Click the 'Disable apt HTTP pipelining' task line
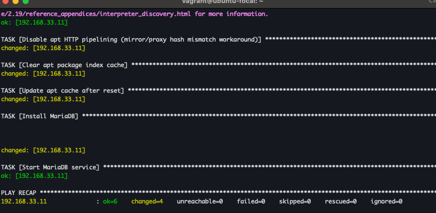Screen dimensions: 436x213 [218, 39]
